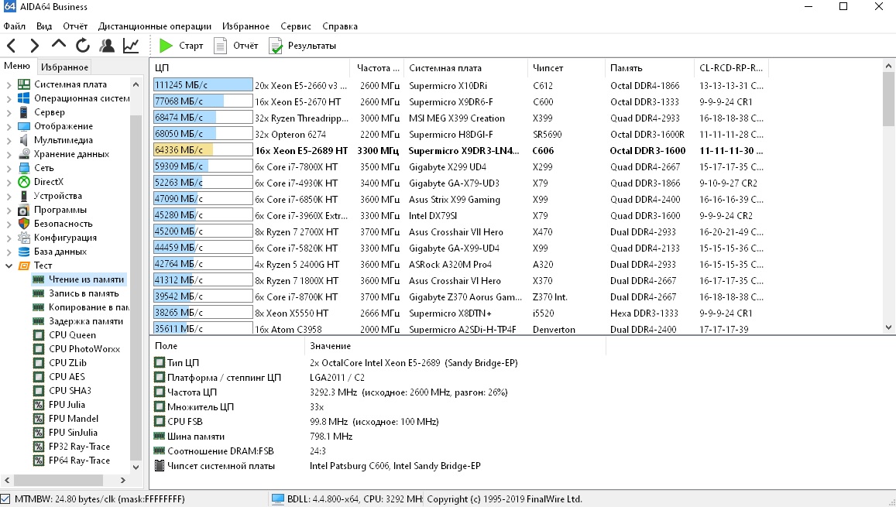Open the Отчёт menu in menu bar
This screenshot has height=507, width=896.
tap(75, 26)
